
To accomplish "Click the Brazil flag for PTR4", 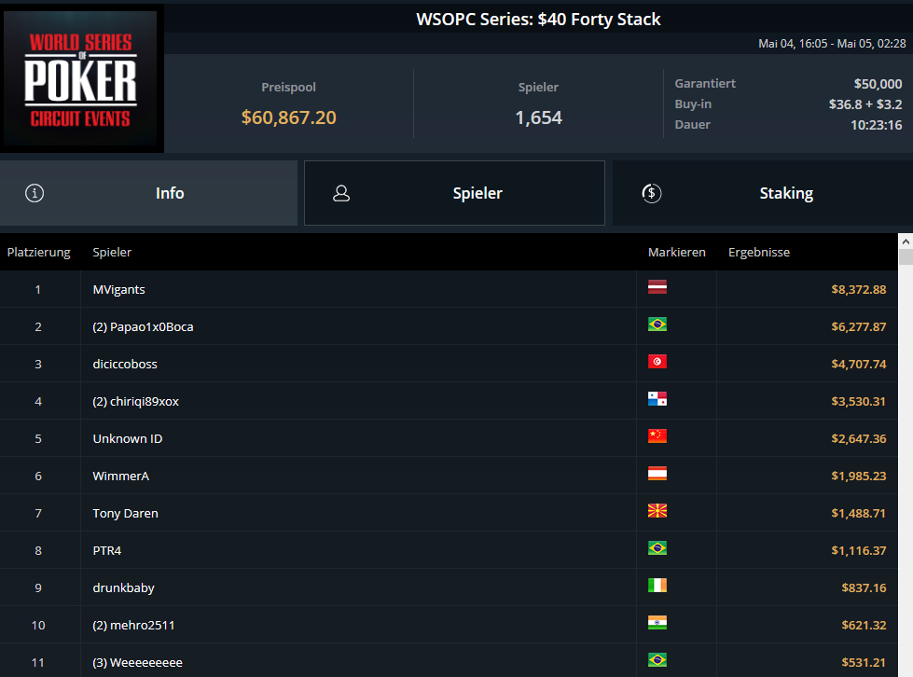I will coord(657,547).
